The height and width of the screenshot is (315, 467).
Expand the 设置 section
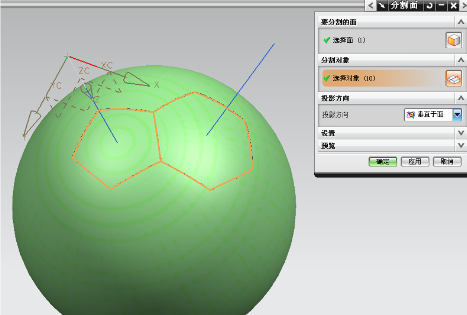click(461, 133)
